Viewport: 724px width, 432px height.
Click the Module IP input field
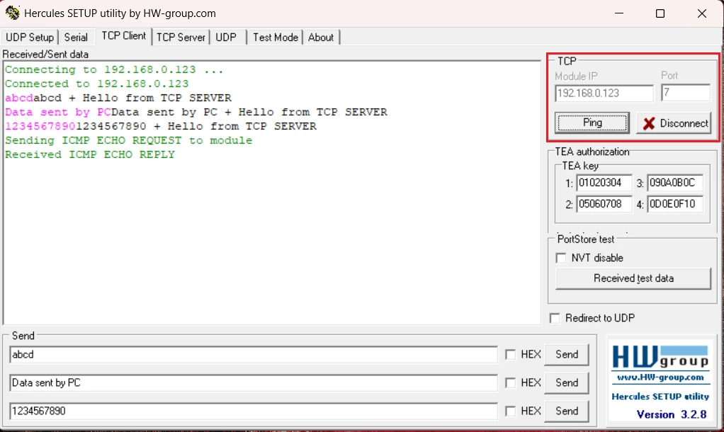click(604, 93)
